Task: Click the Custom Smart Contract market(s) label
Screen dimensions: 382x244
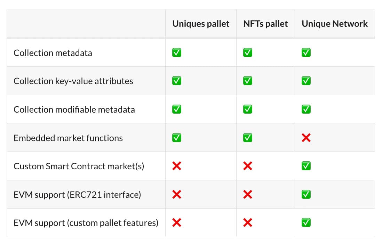Action: [x=79, y=166]
